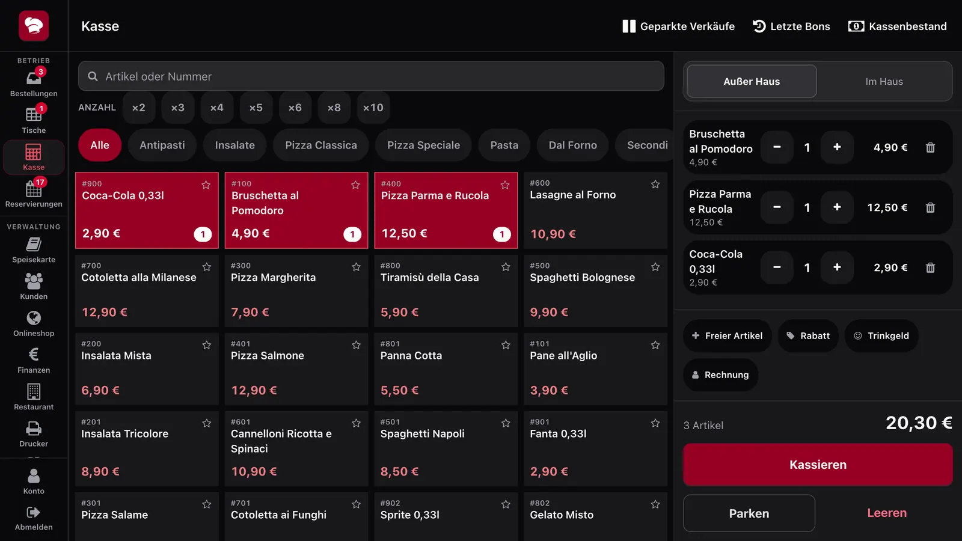Switch to Dal Forno category
Screen dimensions: 962x541
[x=573, y=145]
